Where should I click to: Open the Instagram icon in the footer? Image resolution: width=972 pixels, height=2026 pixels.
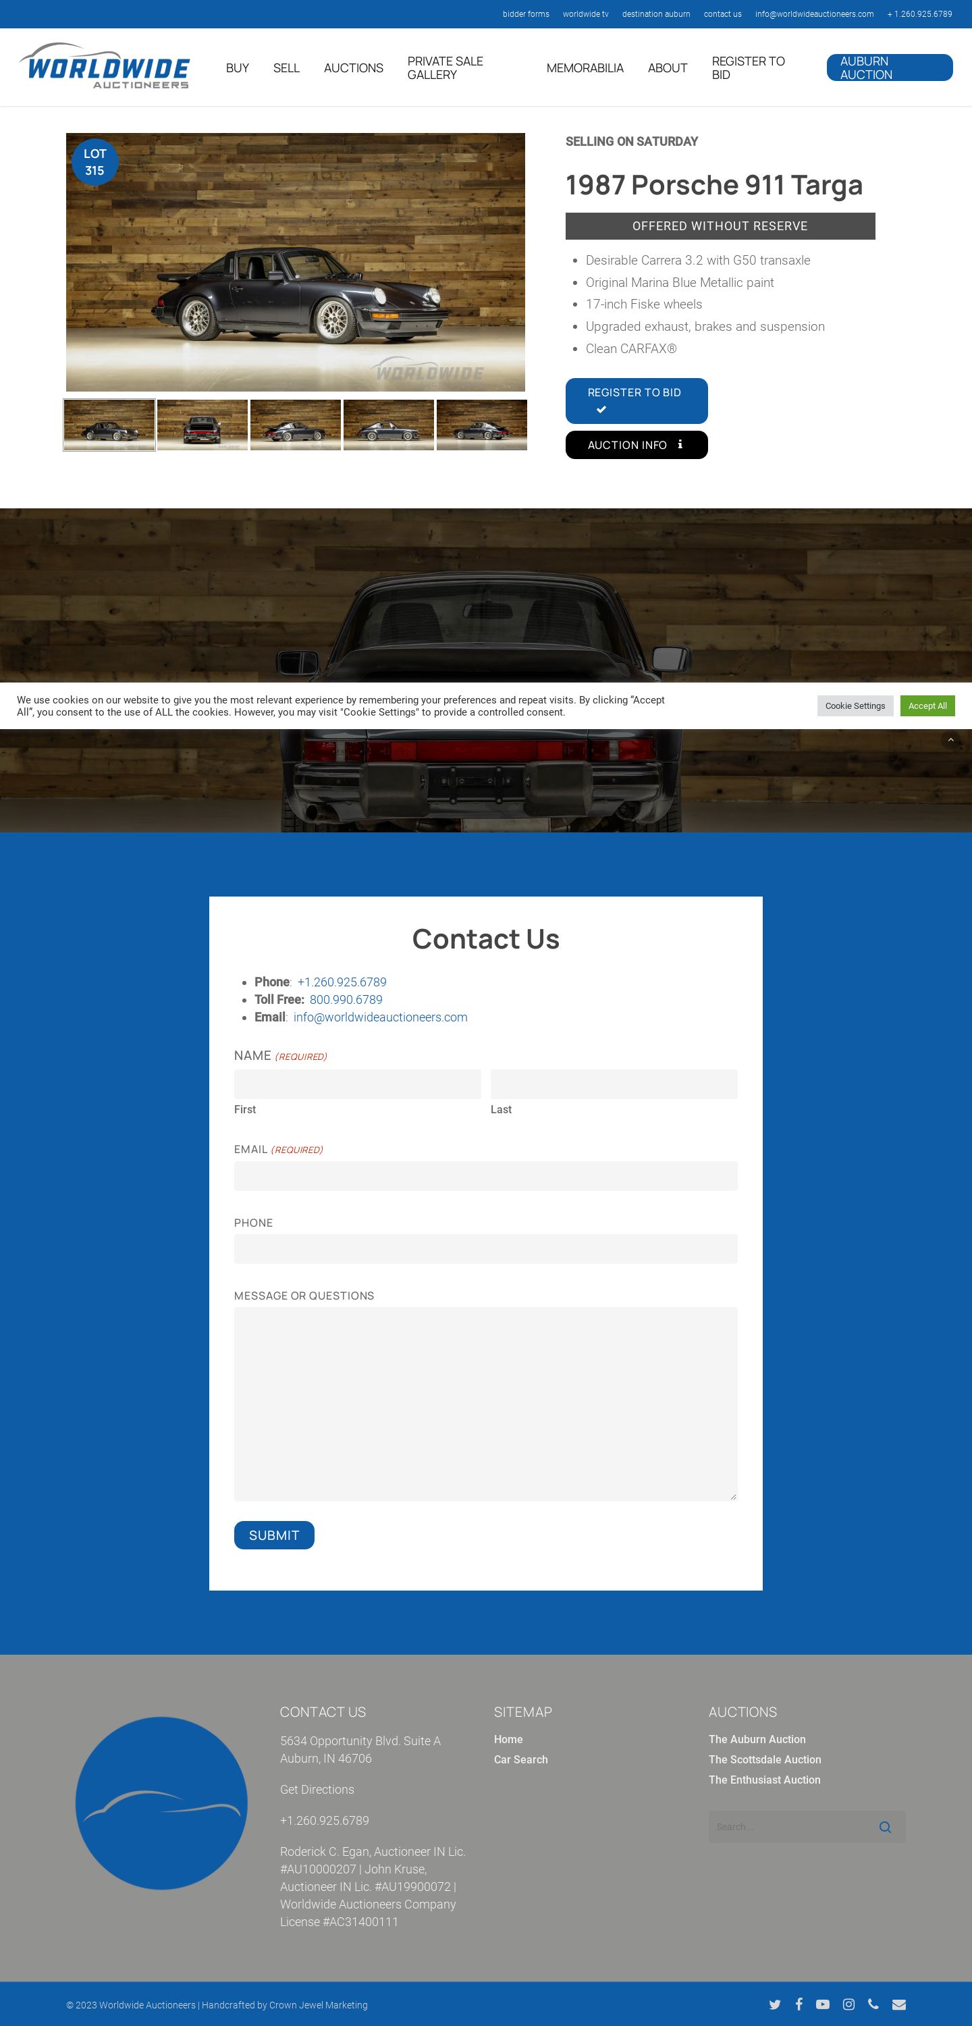(x=848, y=2004)
